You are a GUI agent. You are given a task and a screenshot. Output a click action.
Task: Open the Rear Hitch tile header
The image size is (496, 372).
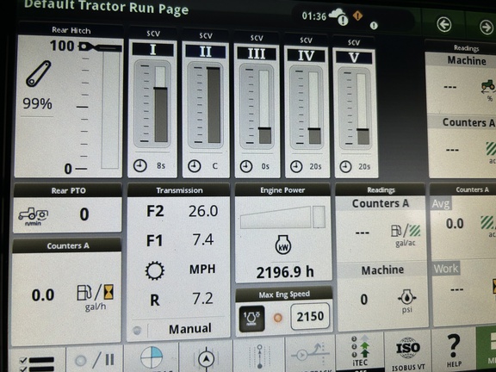click(71, 30)
